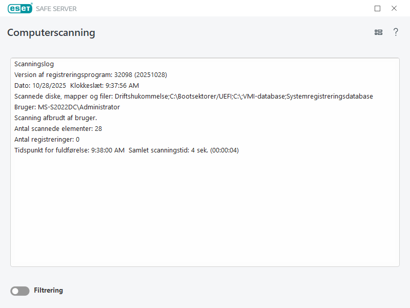The height and width of the screenshot is (308, 410).
Task: Select the scanned disks and folders line
Action: [x=193, y=96]
